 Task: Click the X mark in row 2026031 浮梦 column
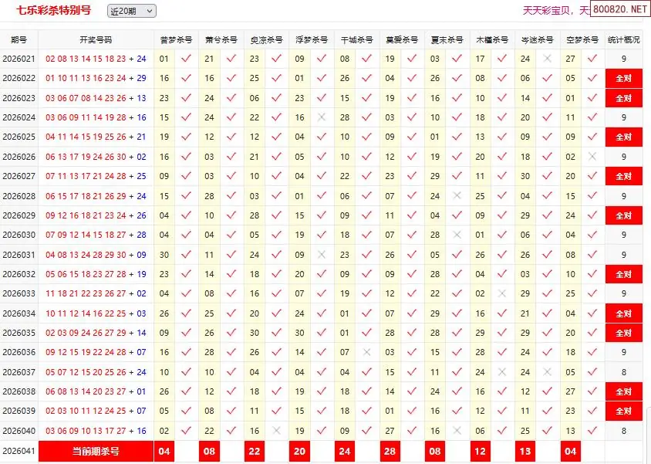pos(322,255)
